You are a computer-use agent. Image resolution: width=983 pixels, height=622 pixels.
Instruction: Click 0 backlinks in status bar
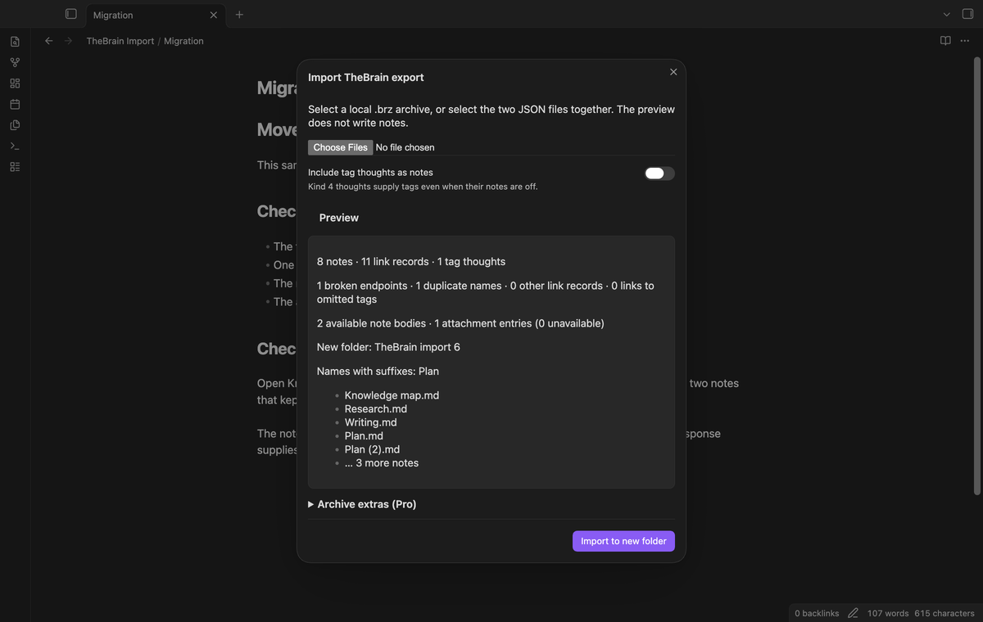[x=817, y=613]
